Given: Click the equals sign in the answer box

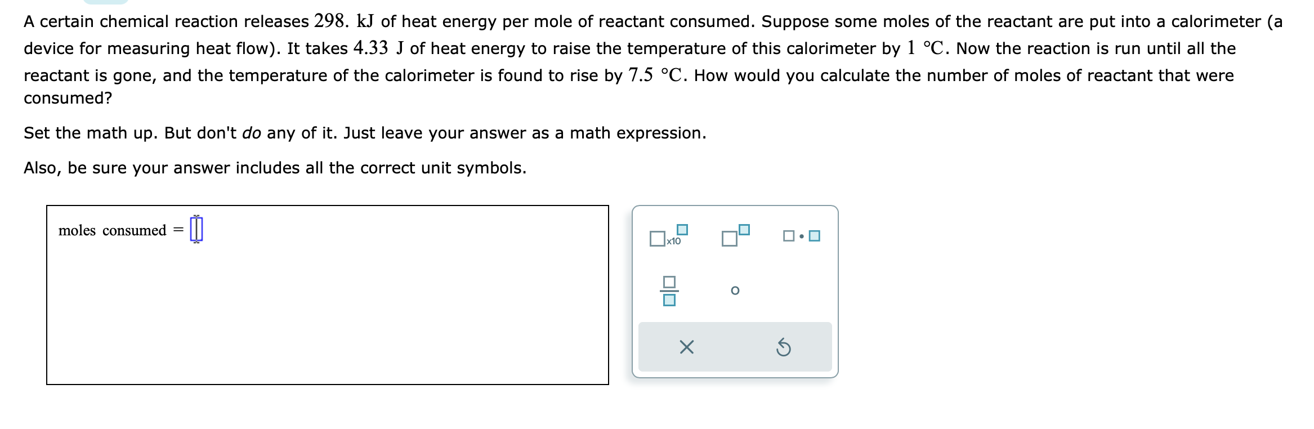Looking at the screenshot, I should coord(178,230).
